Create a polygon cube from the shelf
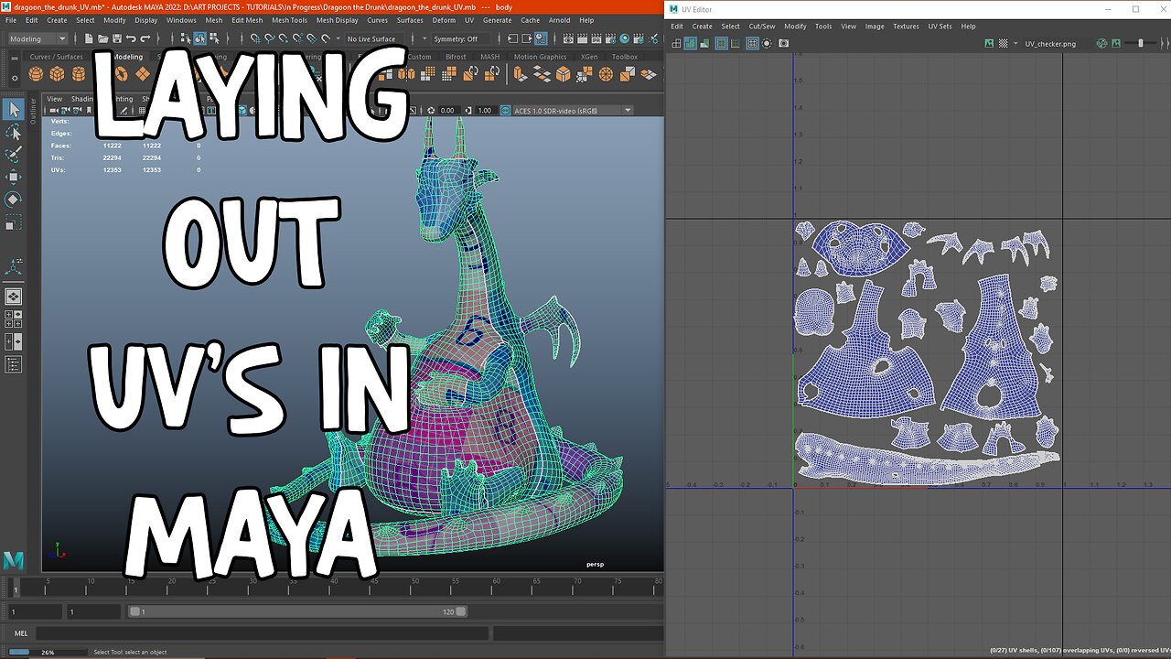Image resolution: width=1171 pixels, height=659 pixels. 57,74
